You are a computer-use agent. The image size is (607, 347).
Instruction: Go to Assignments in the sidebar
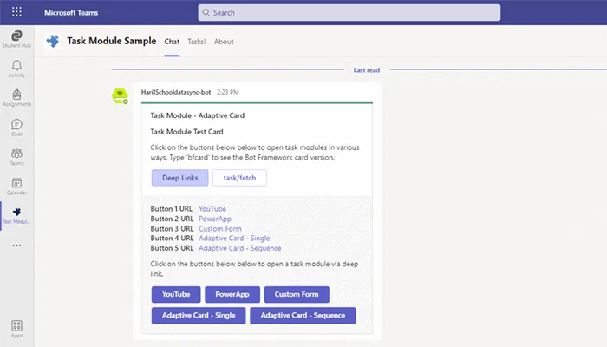[16, 98]
